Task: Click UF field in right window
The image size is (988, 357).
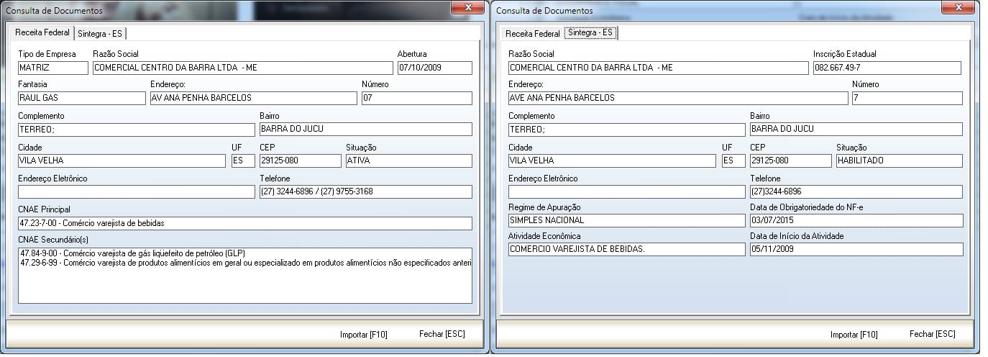Action: (733, 161)
